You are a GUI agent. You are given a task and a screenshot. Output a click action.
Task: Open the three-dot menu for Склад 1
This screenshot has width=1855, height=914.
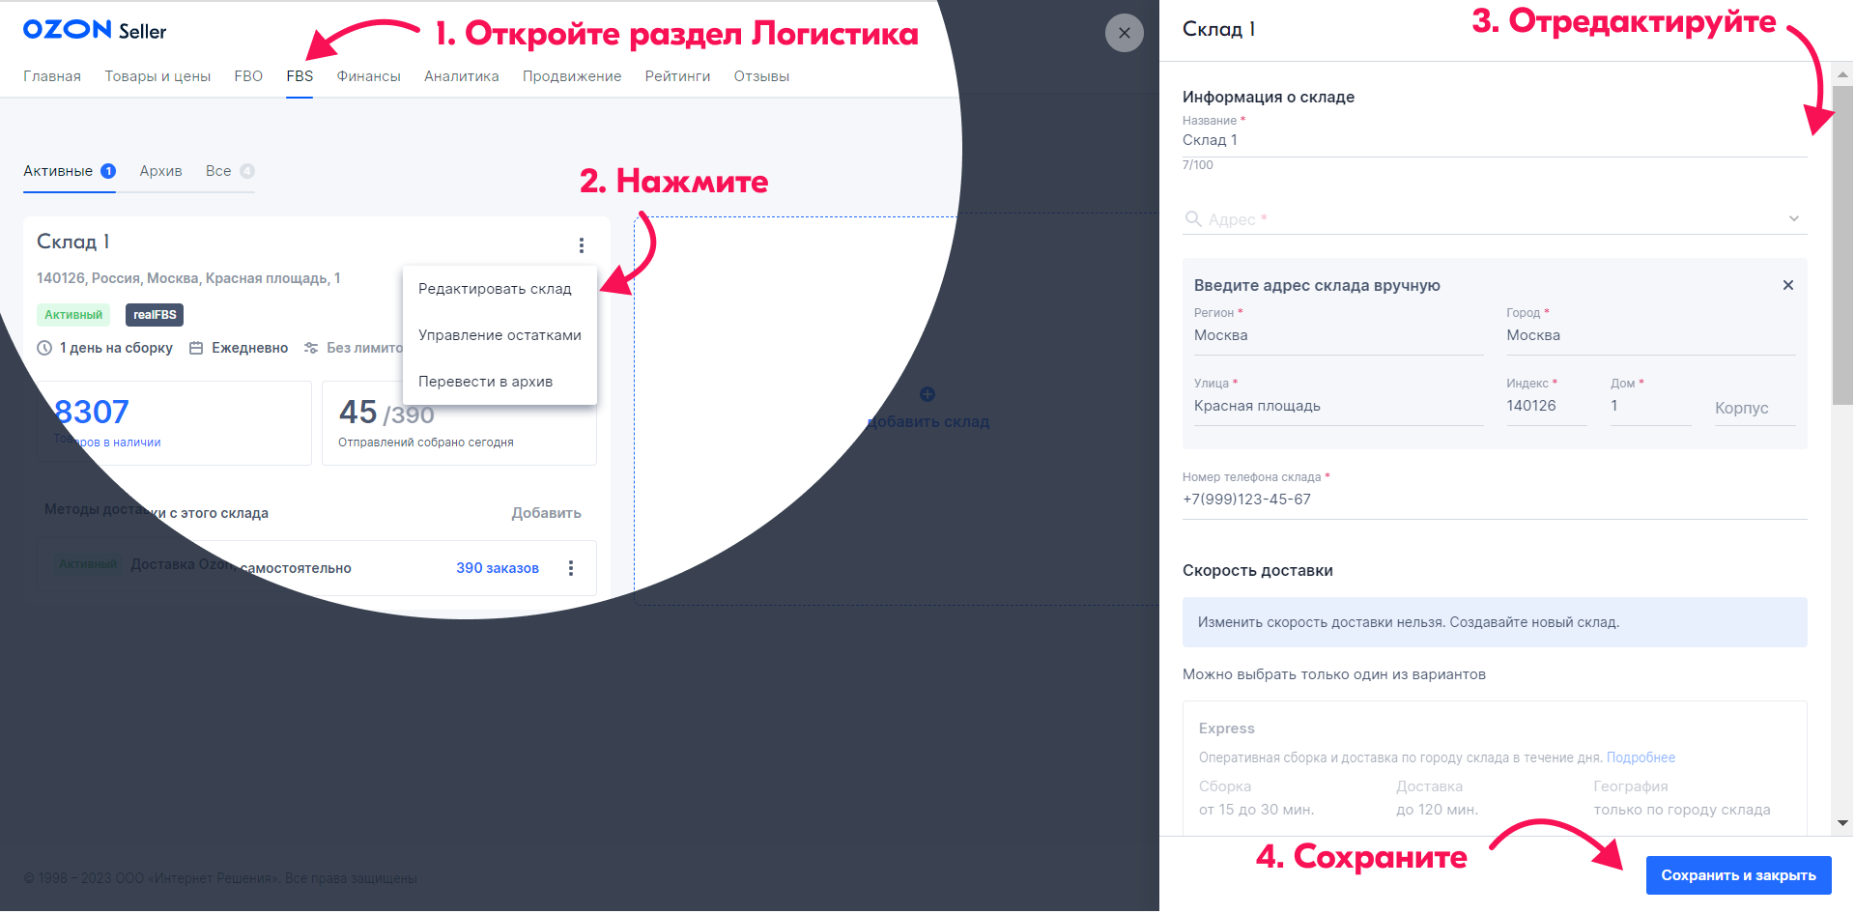(x=582, y=245)
